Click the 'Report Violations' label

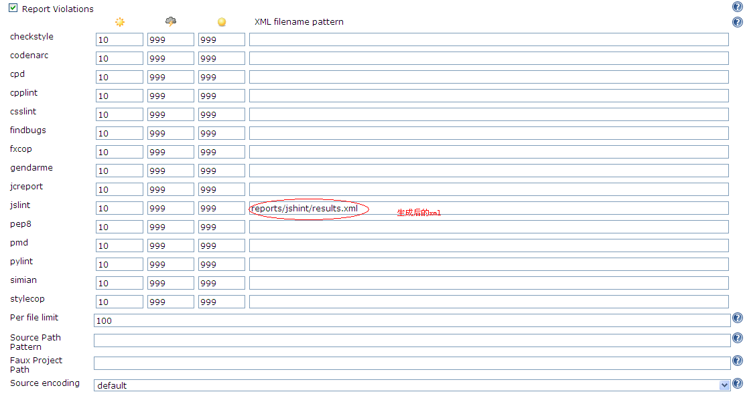(x=58, y=9)
